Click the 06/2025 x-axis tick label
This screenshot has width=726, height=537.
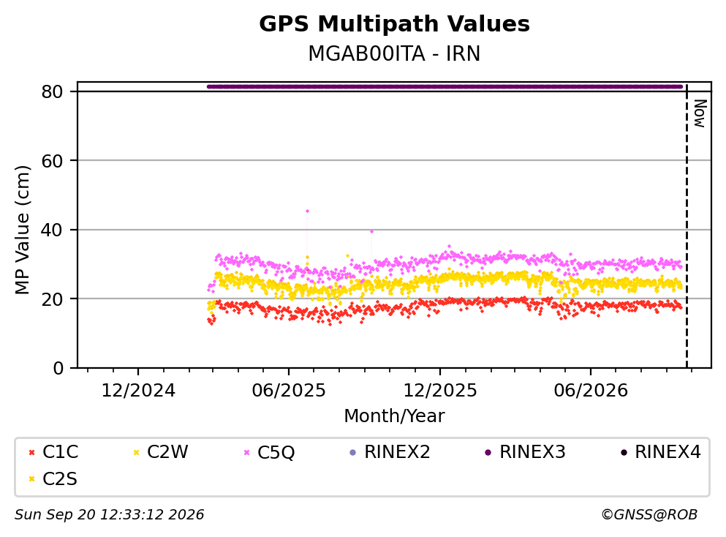[289, 391]
